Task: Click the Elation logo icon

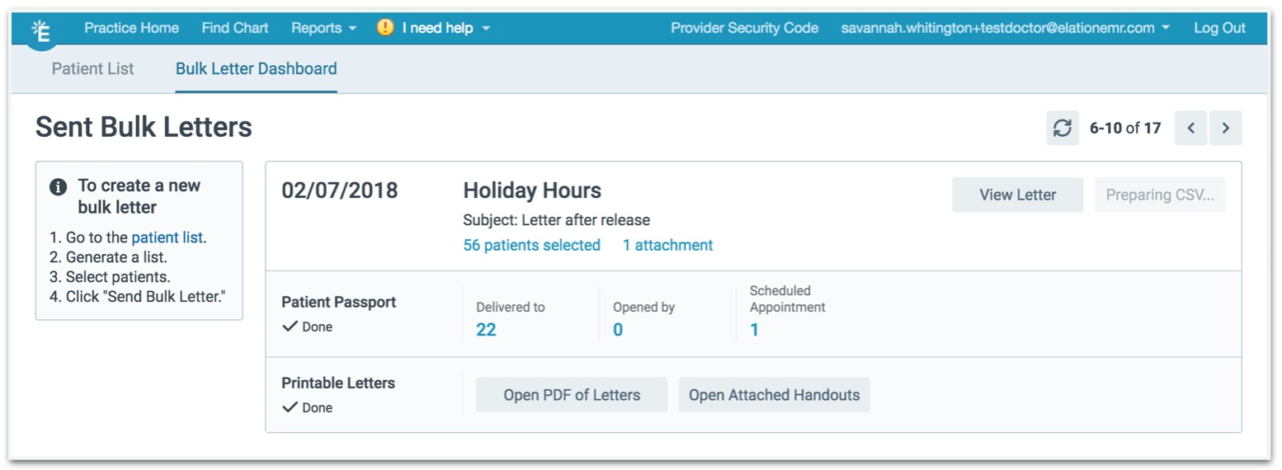Action: 41,31
